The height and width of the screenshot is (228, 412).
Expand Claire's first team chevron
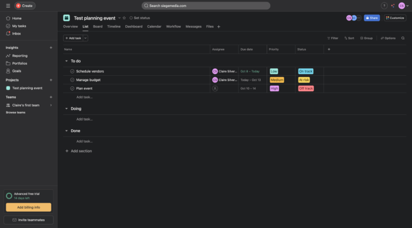coord(51,105)
